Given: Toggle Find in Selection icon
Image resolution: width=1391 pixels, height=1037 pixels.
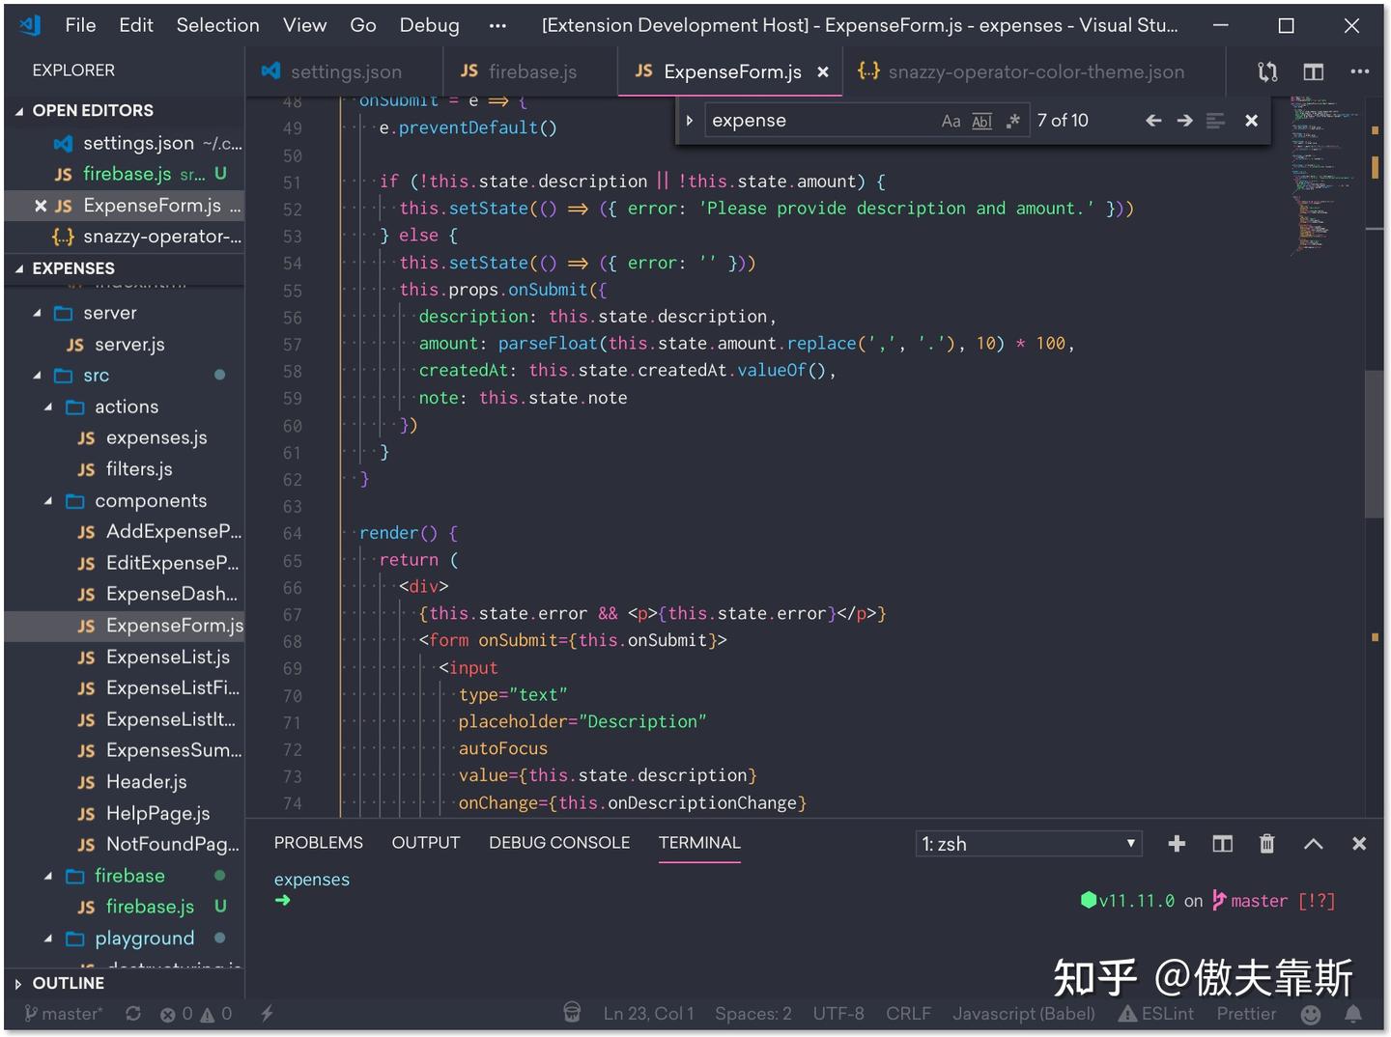Looking at the screenshot, I should (x=1215, y=121).
